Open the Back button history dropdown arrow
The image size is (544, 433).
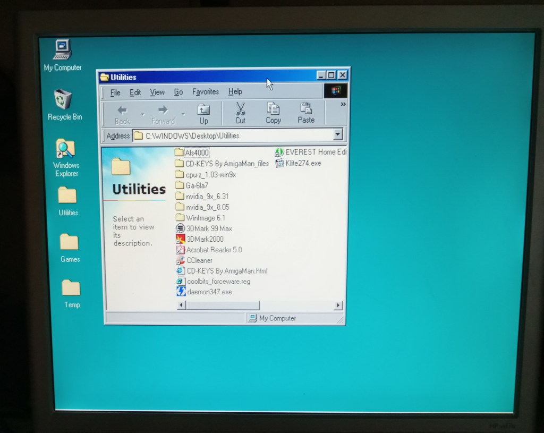tap(142, 114)
